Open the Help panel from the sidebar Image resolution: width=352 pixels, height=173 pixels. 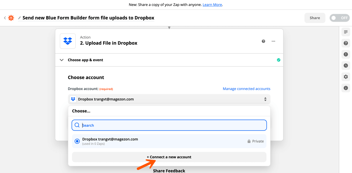click(346, 43)
